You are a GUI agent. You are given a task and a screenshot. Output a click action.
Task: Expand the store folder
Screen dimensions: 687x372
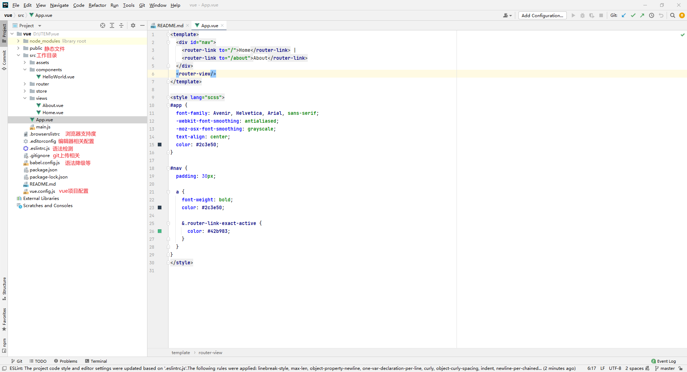(x=25, y=91)
